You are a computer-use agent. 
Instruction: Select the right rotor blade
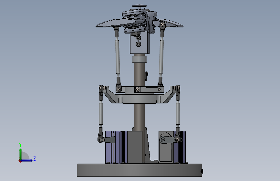170,23
